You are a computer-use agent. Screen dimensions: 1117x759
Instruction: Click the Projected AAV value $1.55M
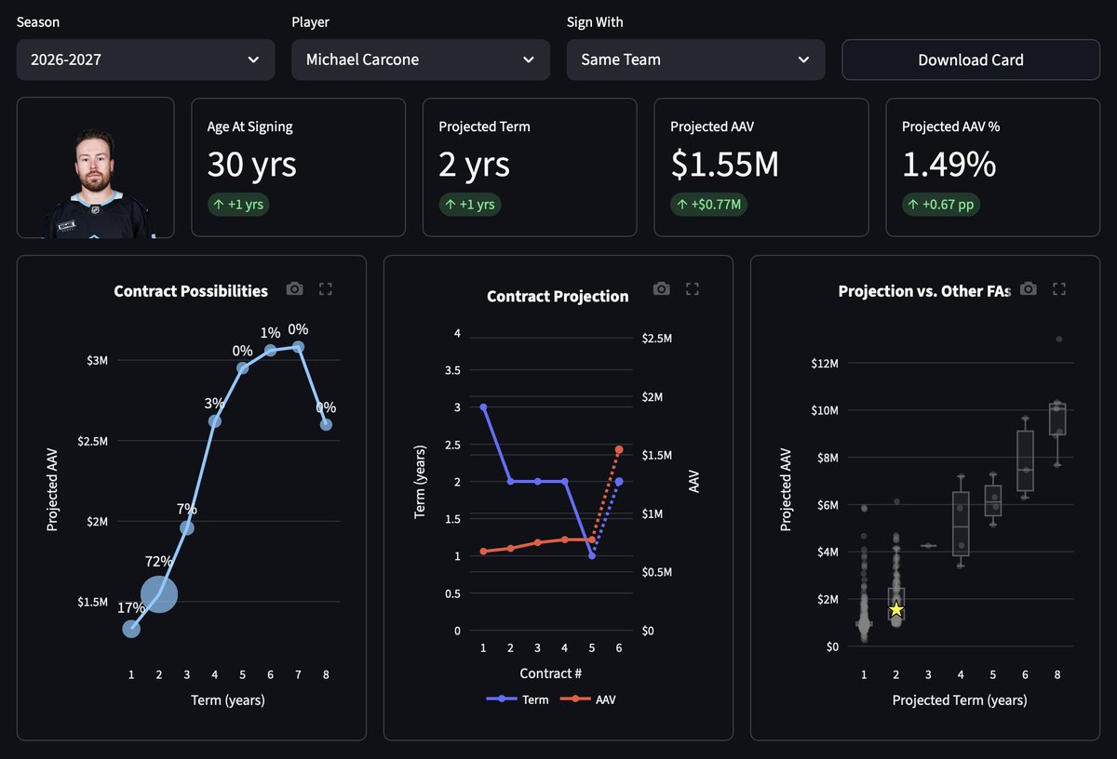(724, 165)
